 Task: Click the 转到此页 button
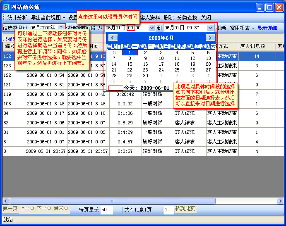point(185,209)
